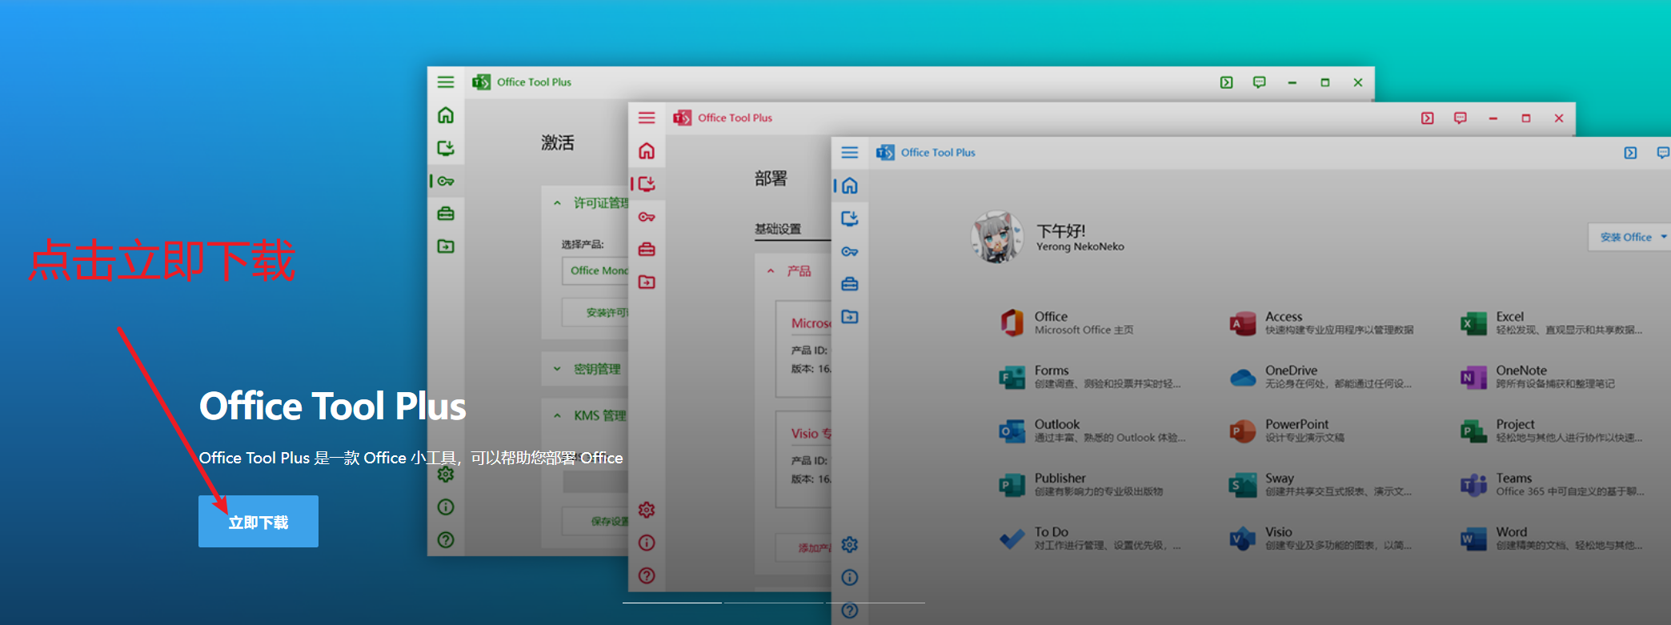
Task: Select the key activation icon in green sidebar
Action: pyautogui.click(x=446, y=182)
